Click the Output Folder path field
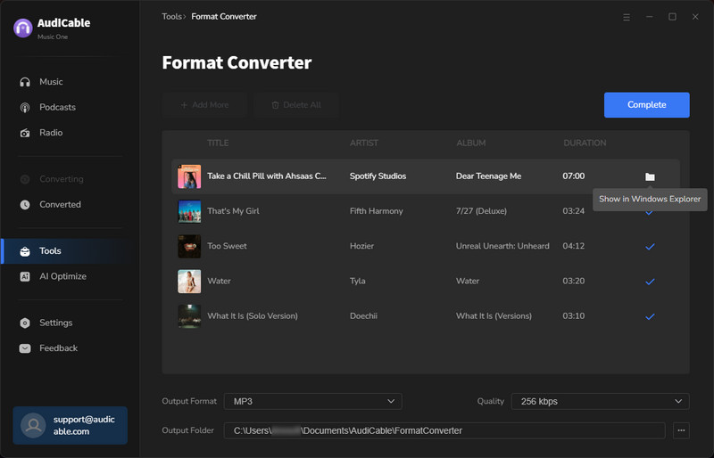This screenshot has height=458, width=714. coord(444,430)
